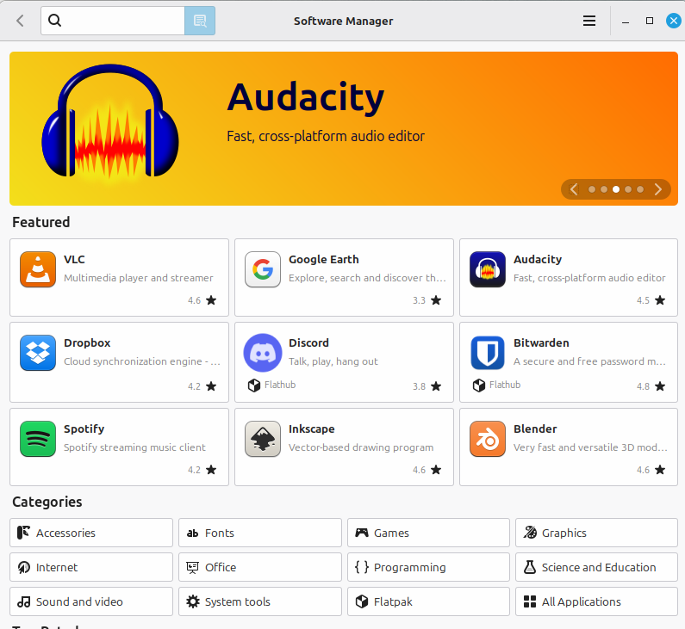The height and width of the screenshot is (629, 685).
Task: Click the search magnifier icon
Action: 54,21
